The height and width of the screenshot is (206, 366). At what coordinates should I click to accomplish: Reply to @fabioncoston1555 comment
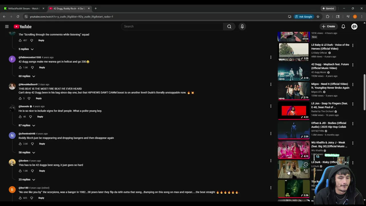pyautogui.click(x=42, y=68)
